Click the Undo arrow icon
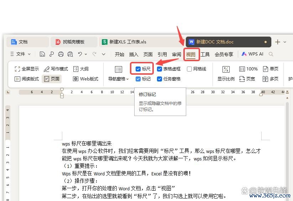The height and width of the screenshot is (201, 293). tap(80, 54)
